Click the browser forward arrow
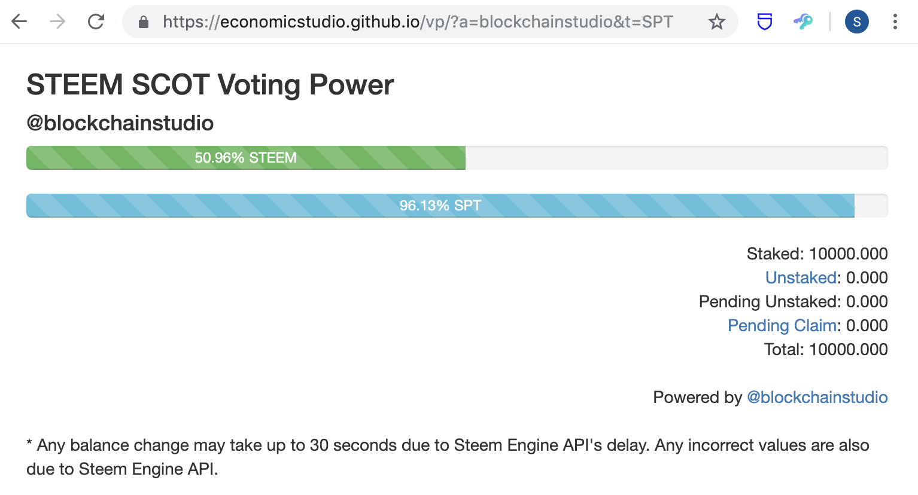Image resolution: width=918 pixels, height=495 pixels. coord(57,22)
